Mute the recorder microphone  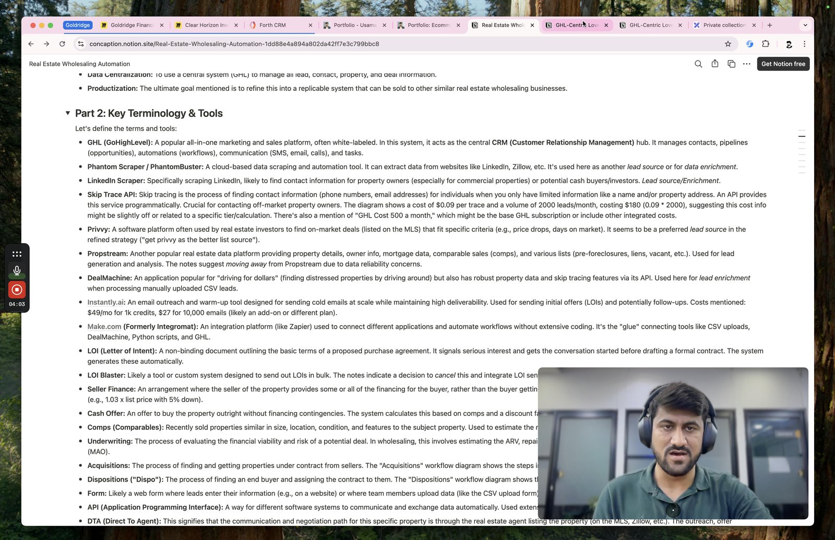(17, 270)
